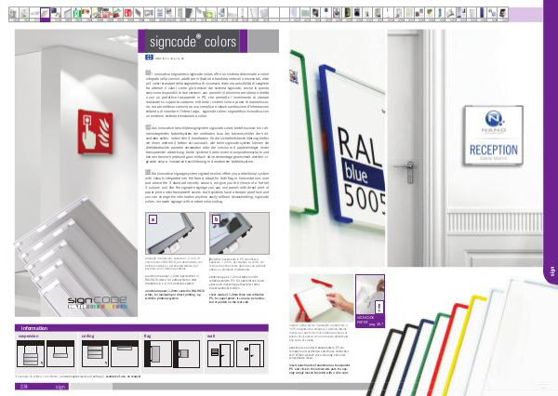Click photo of hands holding red frame

[322, 298]
